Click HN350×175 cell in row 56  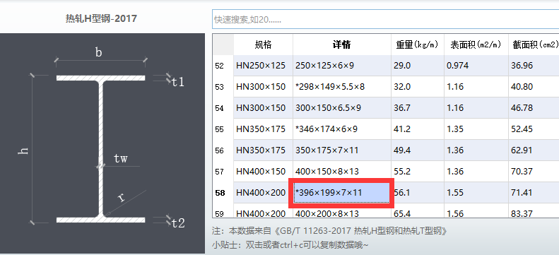click(263, 150)
